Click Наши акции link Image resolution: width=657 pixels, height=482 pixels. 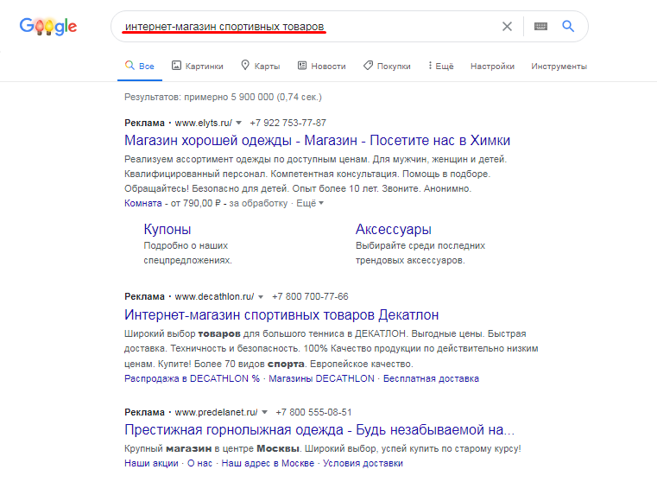click(x=151, y=463)
